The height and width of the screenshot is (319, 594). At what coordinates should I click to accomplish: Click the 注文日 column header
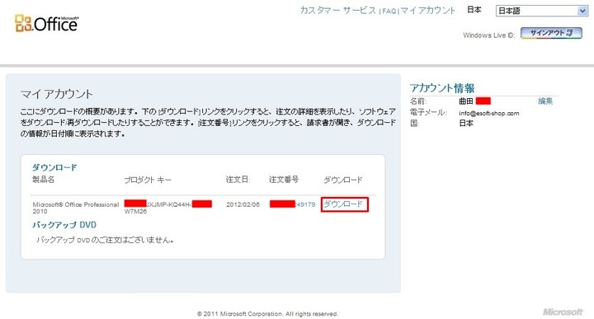click(238, 180)
